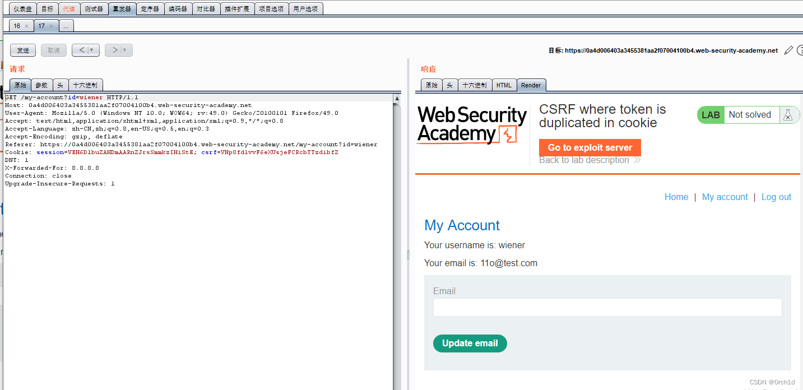Screen dimensions: 803x390
Task: Go forward in request history arrow
Action: pos(114,50)
